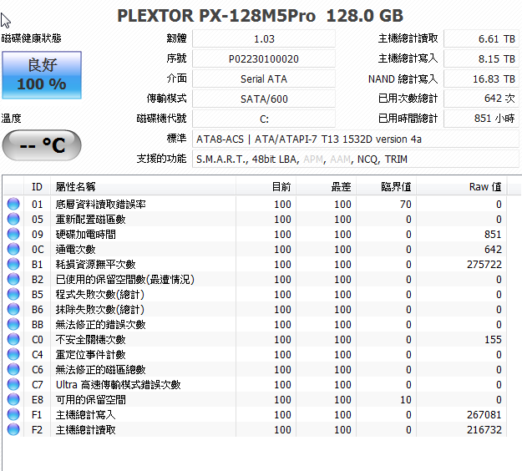This screenshot has height=471, width=522.
Task: Click the drive letter field C:
Action: pos(264,119)
